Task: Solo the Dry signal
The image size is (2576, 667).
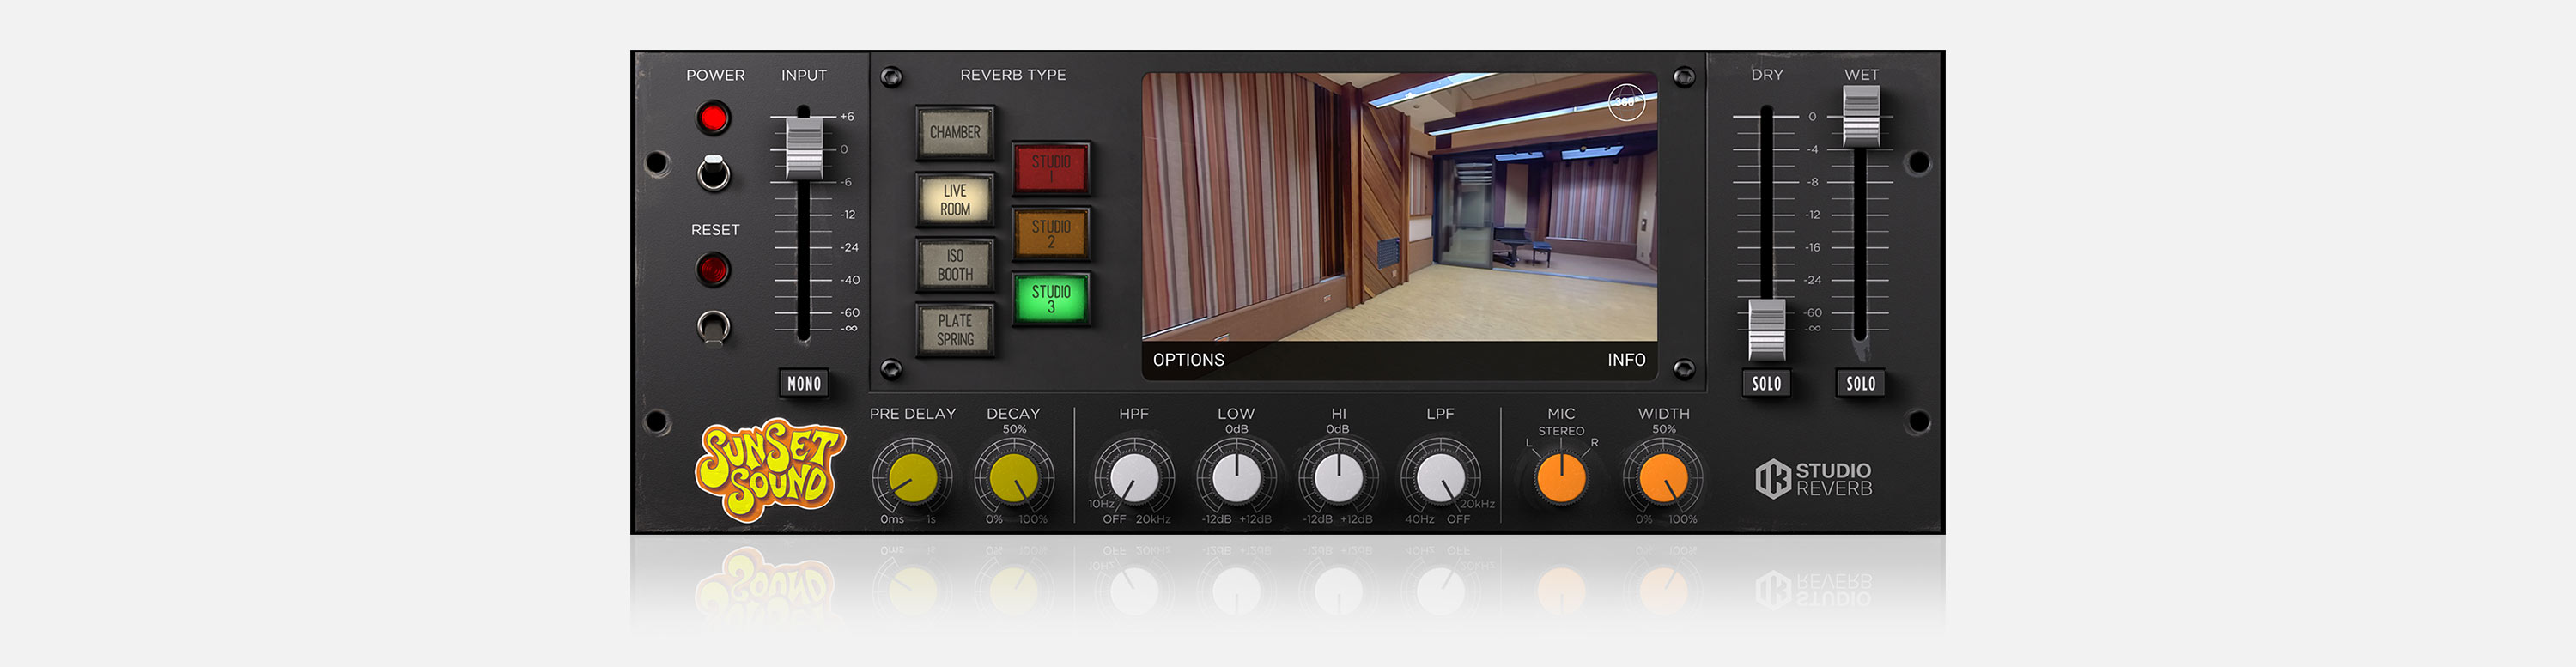Action: [1766, 383]
